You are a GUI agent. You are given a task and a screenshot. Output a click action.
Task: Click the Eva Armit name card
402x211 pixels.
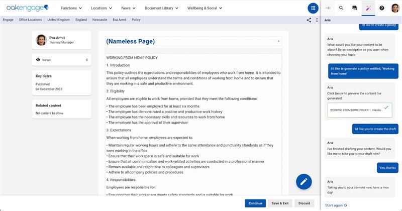pos(61,40)
